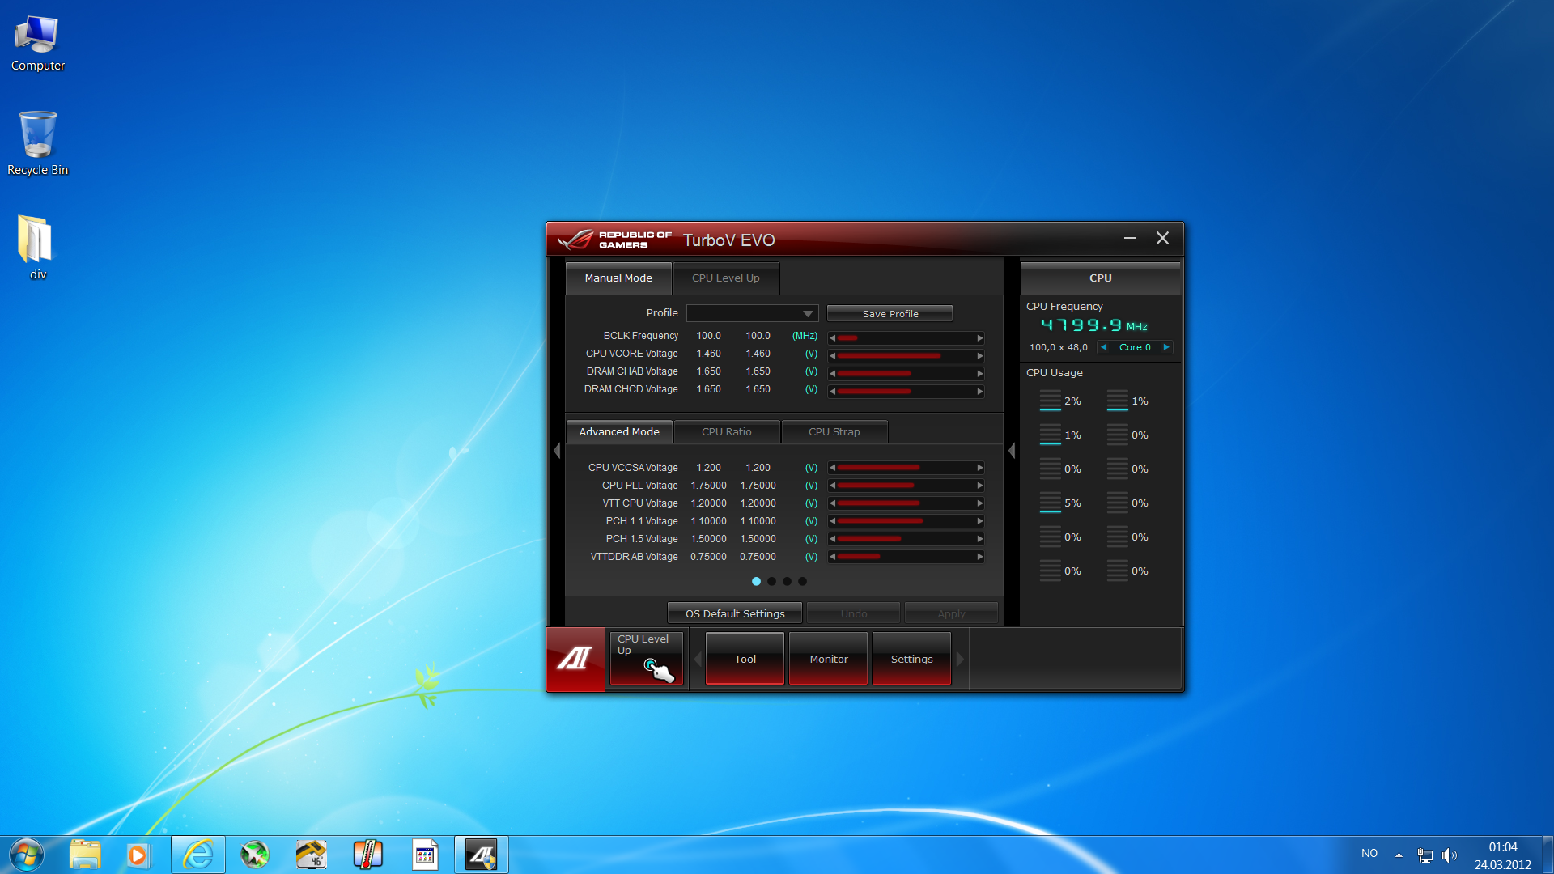Open the Computer desktop icon
The height and width of the screenshot is (874, 1554).
coord(37,44)
